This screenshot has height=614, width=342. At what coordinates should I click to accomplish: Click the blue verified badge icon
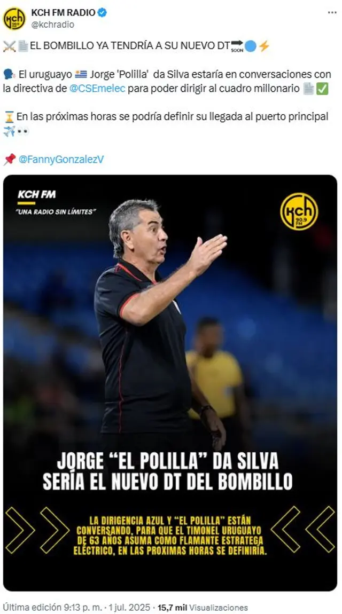click(102, 12)
